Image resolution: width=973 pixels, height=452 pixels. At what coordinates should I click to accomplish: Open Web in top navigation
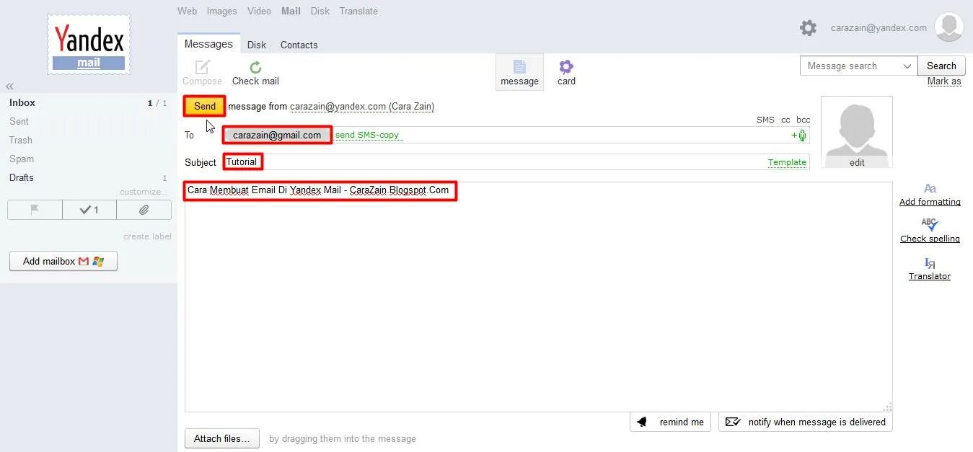pyautogui.click(x=187, y=11)
